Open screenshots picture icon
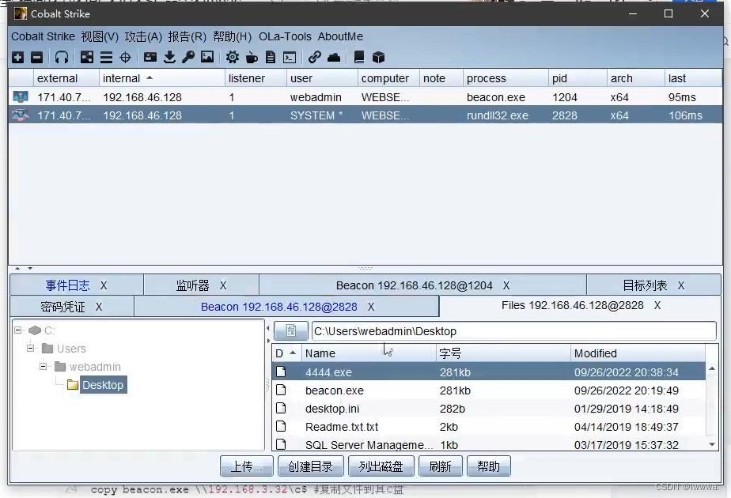The width and height of the screenshot is (731, 498). 207,57
